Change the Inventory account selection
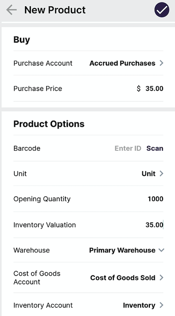 click(139, 305)
